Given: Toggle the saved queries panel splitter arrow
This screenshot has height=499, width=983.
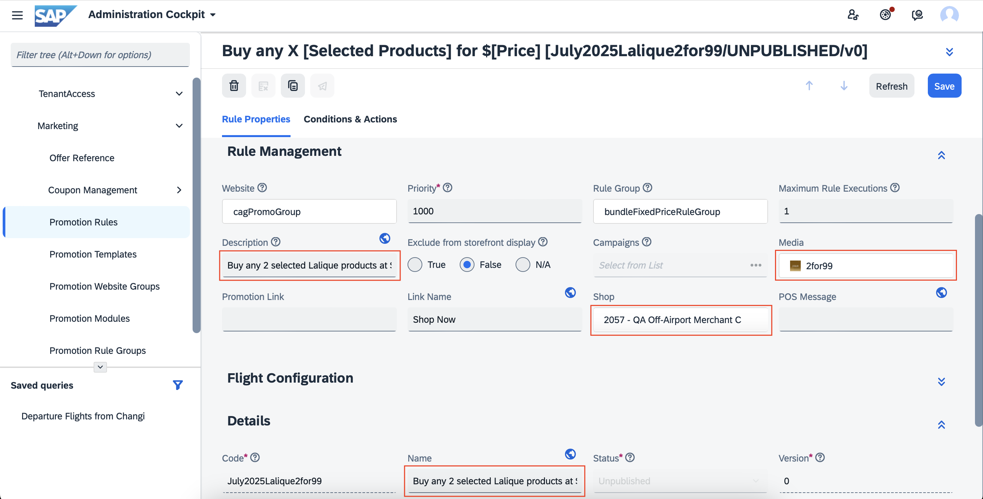Looking at the screenshot, I should [x=100, y=367].
